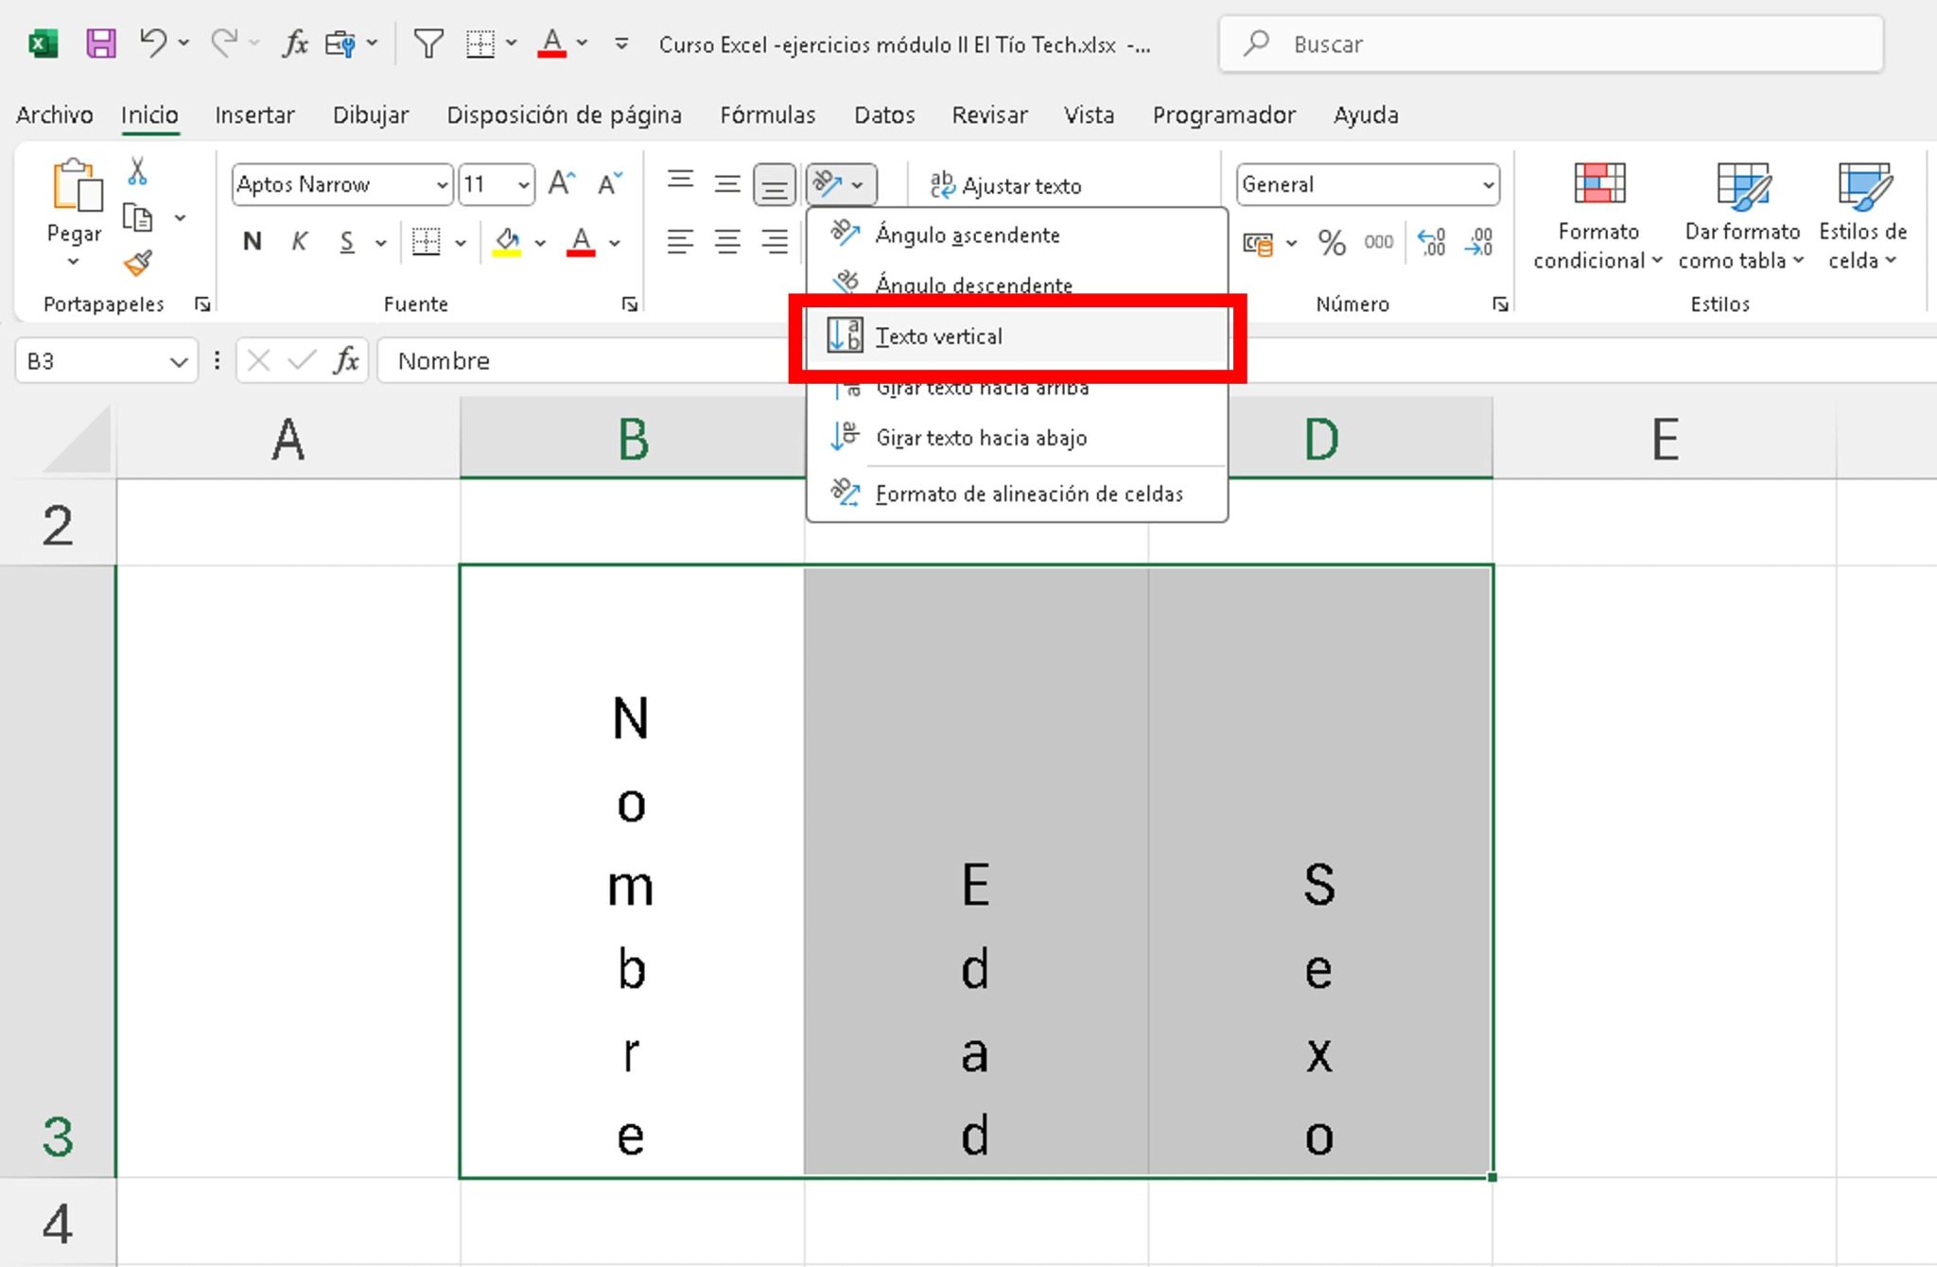
Task: Open the font name dropdown
Action: click(441, 184)
